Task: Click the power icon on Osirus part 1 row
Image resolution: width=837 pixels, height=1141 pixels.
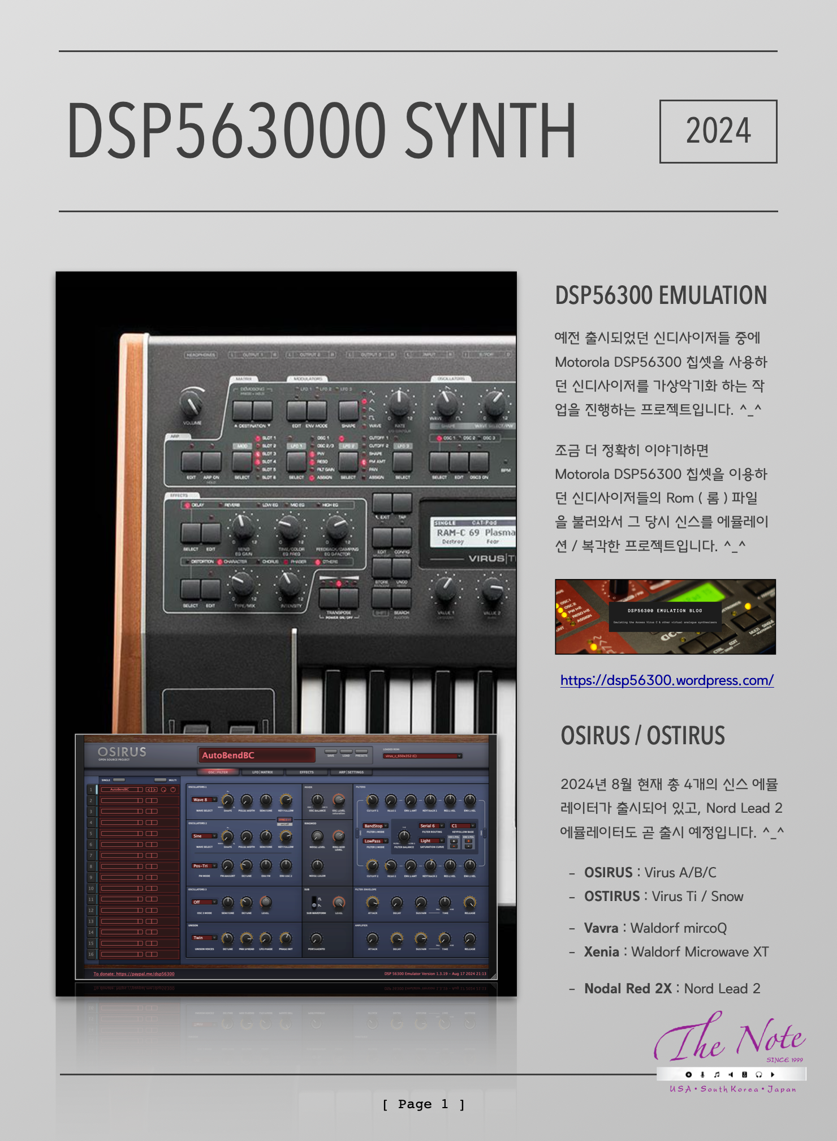Action: (x=173, y=790)
